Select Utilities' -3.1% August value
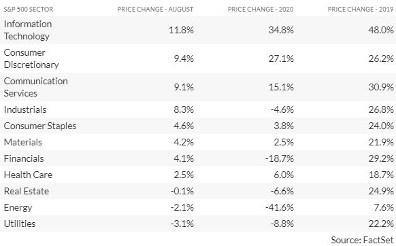This screenshot has width=396, height=246. click(182, 224)
